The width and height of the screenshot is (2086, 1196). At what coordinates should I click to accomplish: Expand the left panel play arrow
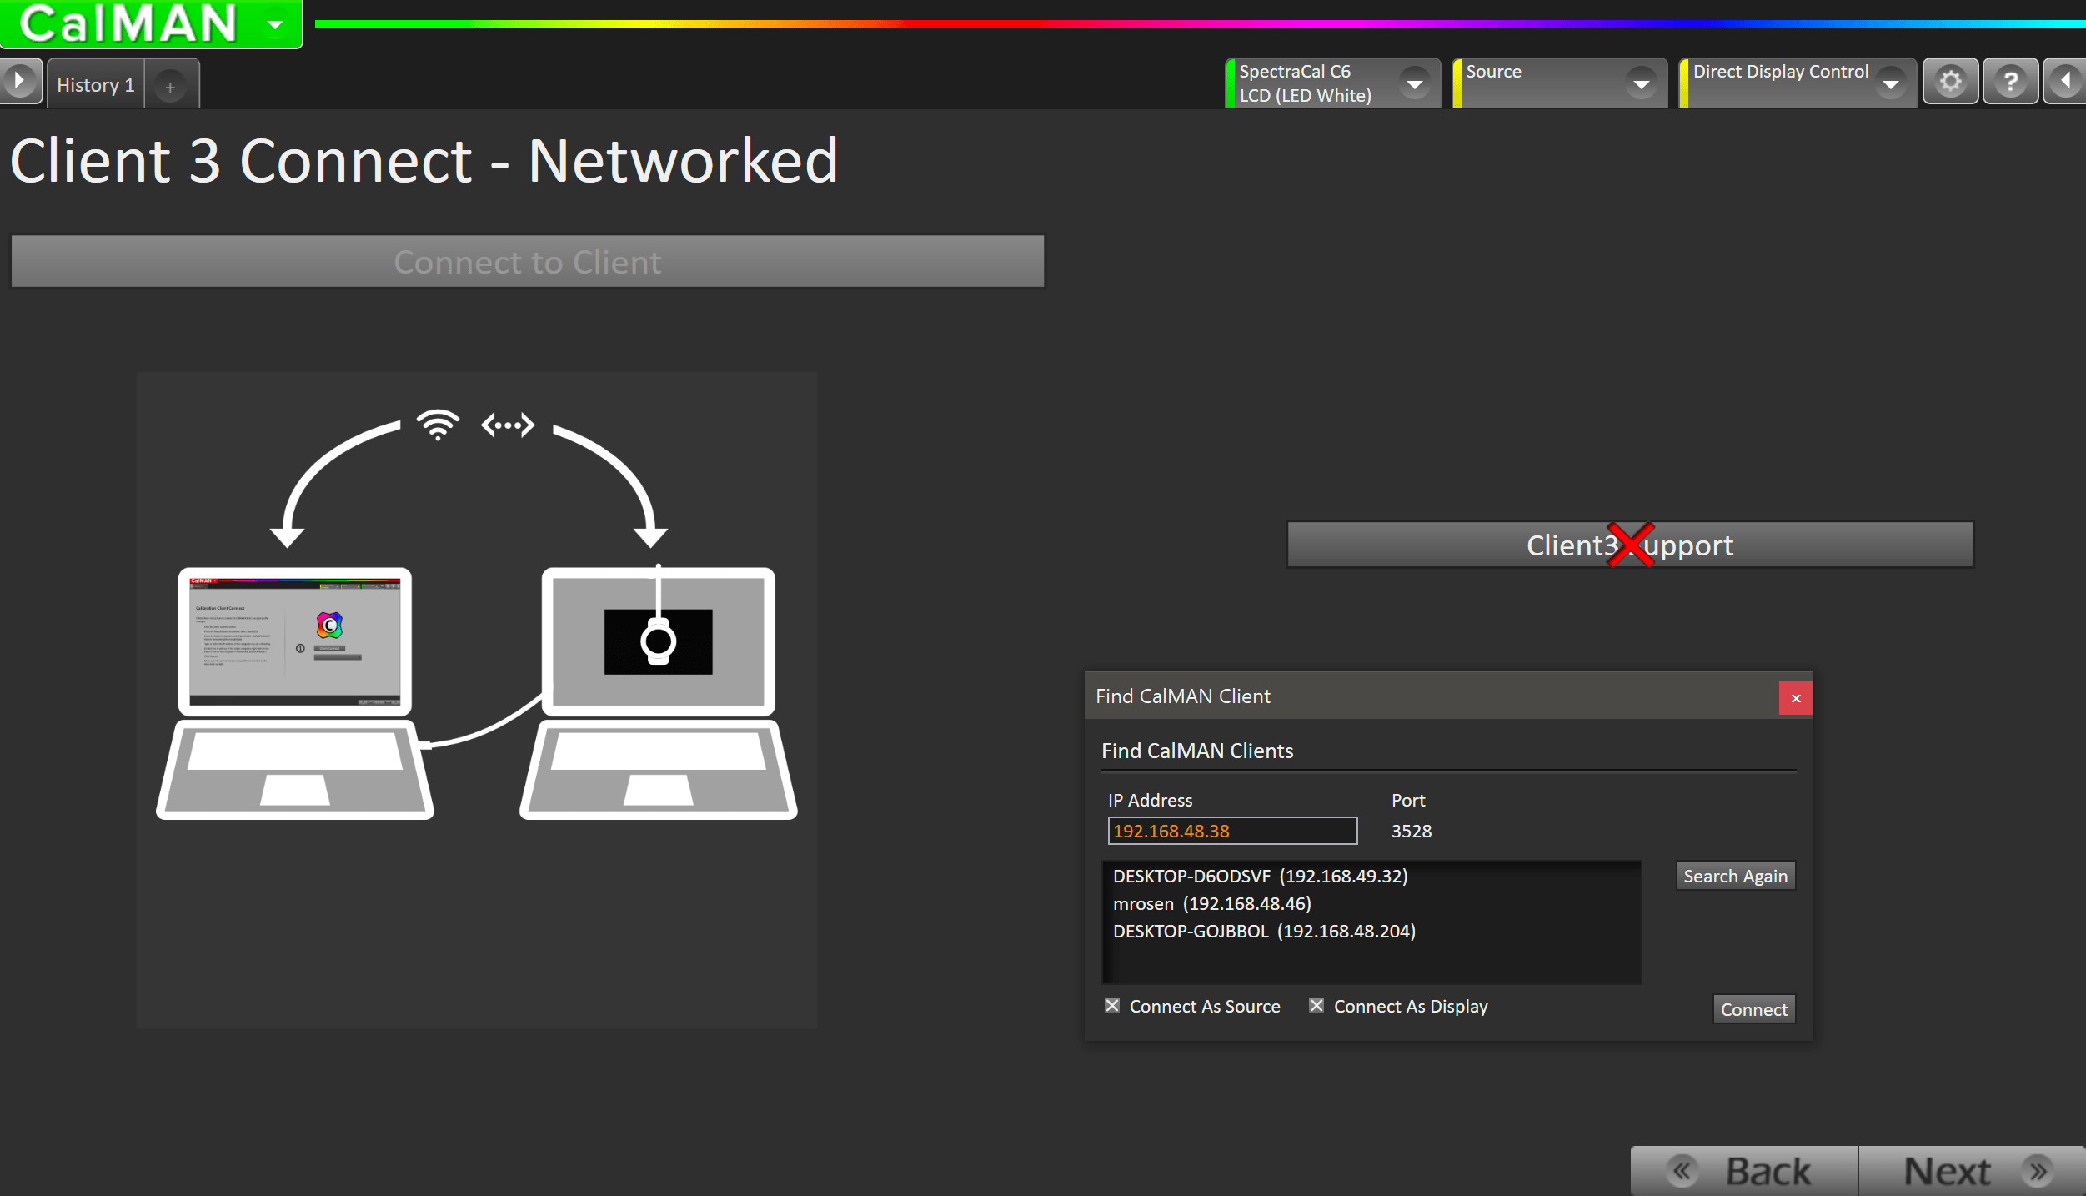pyautogui.click(x=18, y=82)
